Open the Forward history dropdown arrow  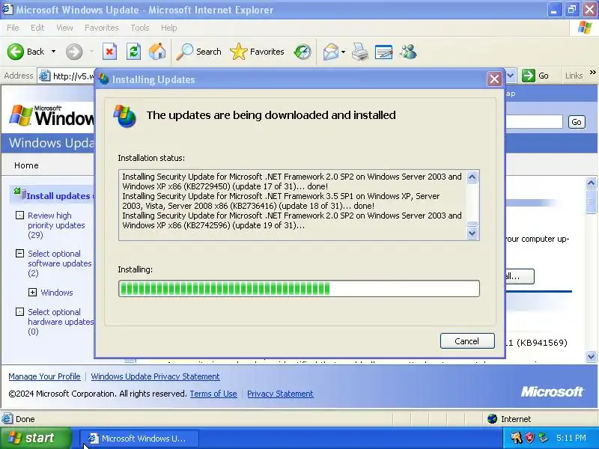91,52
